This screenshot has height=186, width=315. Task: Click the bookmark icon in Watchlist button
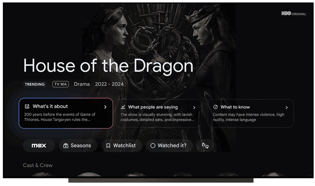(x=108, y=146)
